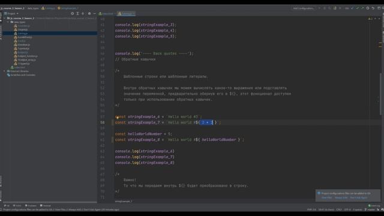Click console.log(stringExample_6) line

coord(145,151)
